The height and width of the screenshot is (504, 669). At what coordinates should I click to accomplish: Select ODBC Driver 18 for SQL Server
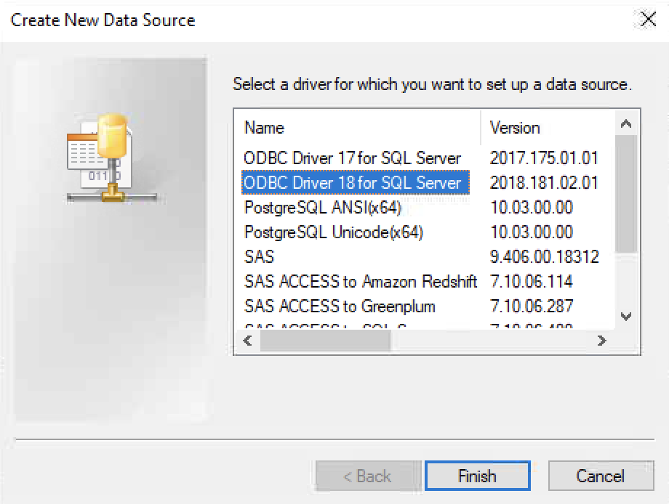(x=355, y=183)
